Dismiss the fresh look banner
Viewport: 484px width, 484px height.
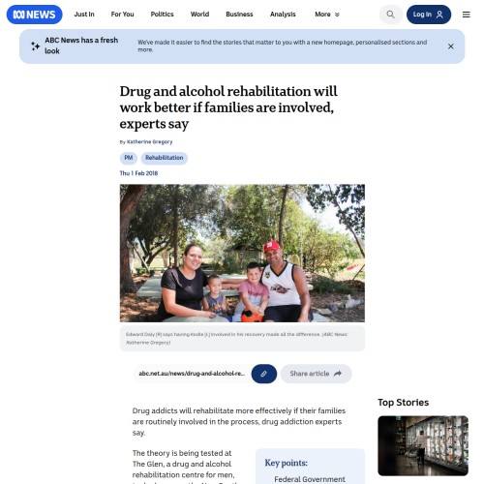pos(451,46)
